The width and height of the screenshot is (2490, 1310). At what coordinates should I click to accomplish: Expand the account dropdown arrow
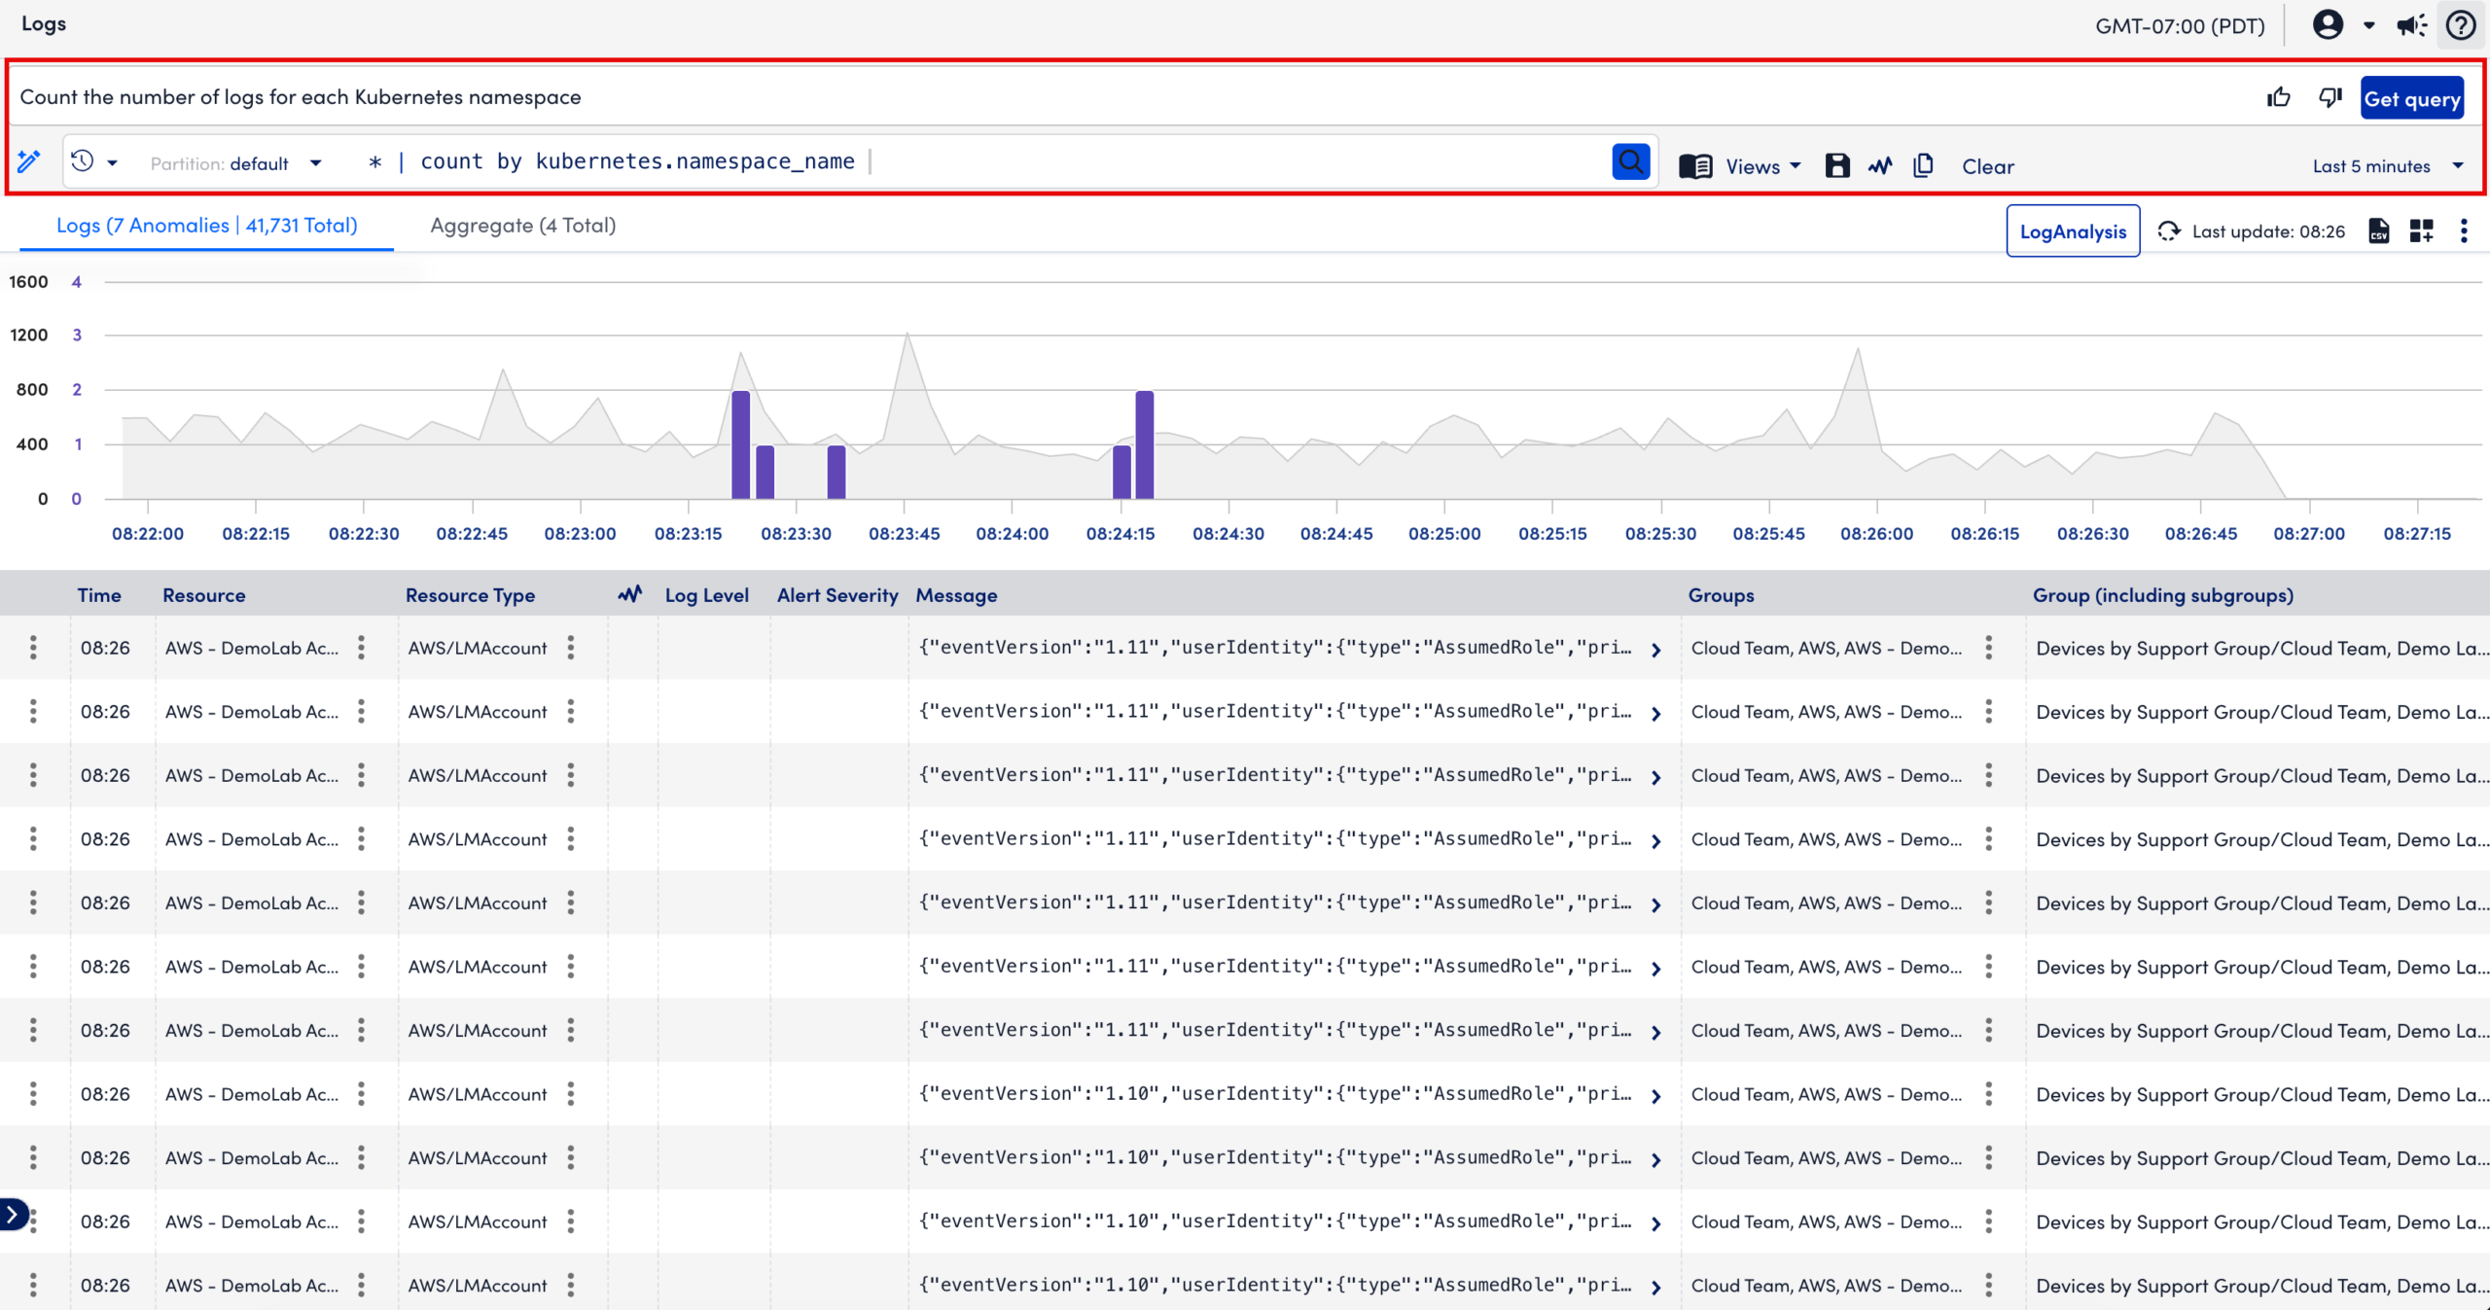click(x=2369, y=26)
